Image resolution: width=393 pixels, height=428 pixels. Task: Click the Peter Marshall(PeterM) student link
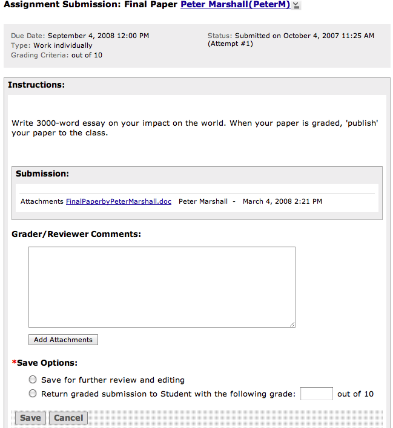pyautogui.click(x=235, y=5)
